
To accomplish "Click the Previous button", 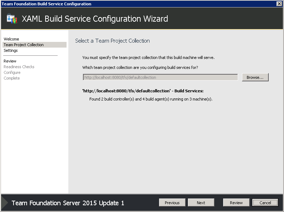I will pyautogui.click(x=172, y=203).
